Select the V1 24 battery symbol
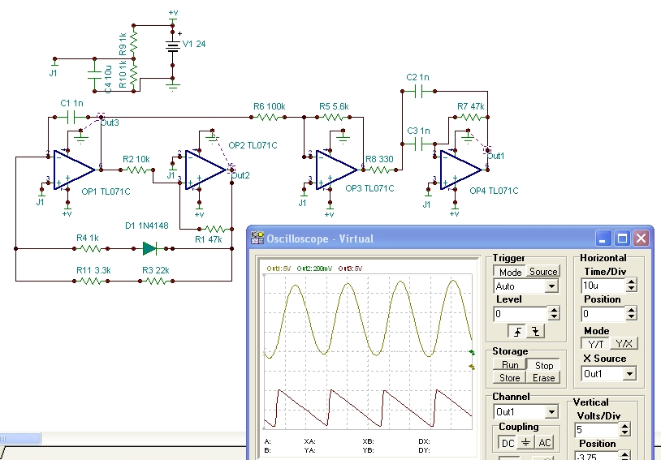The height and width of the screenshot is (460, 661). [x=172, y=46]
